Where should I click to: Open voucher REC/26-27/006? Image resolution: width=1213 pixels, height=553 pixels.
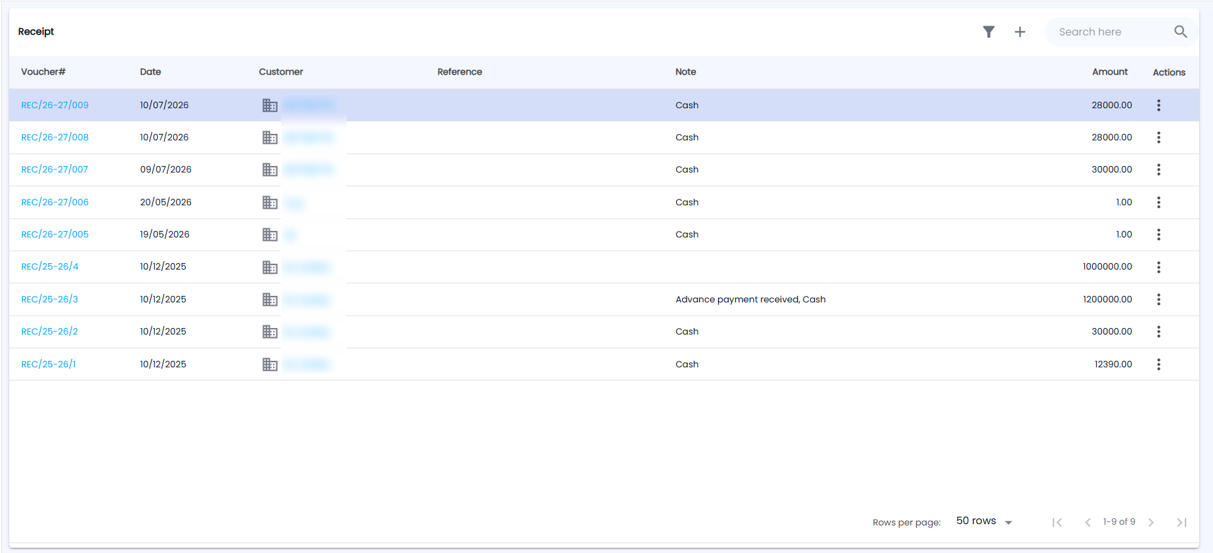tap(54, 202)
